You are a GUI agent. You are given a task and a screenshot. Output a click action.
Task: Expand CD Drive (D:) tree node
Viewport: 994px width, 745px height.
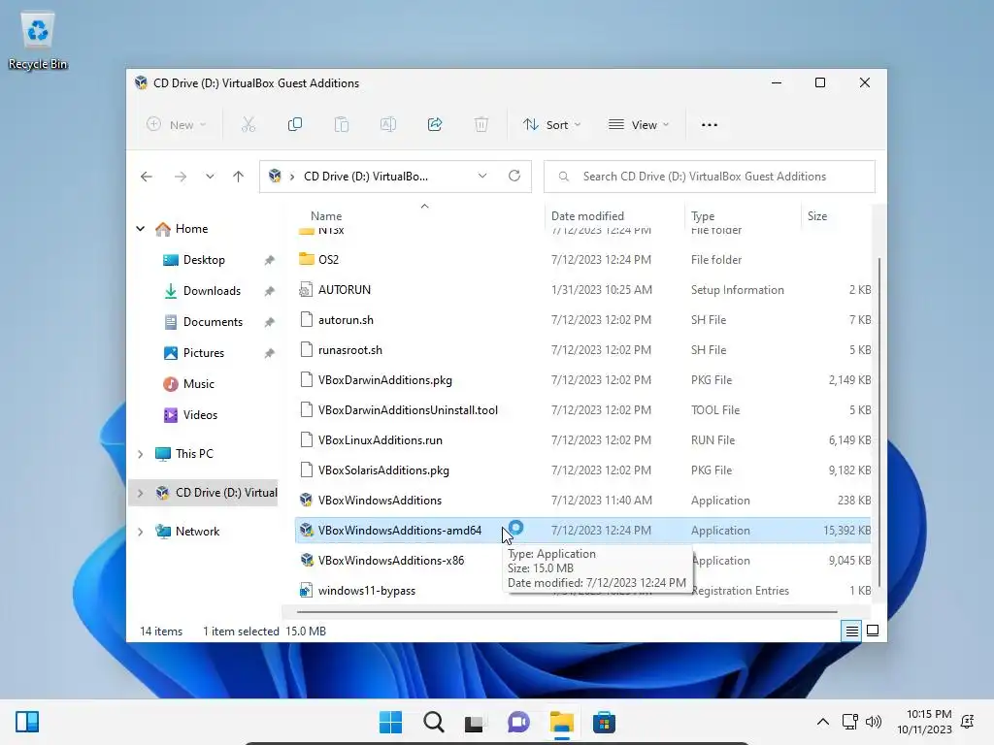141,493
